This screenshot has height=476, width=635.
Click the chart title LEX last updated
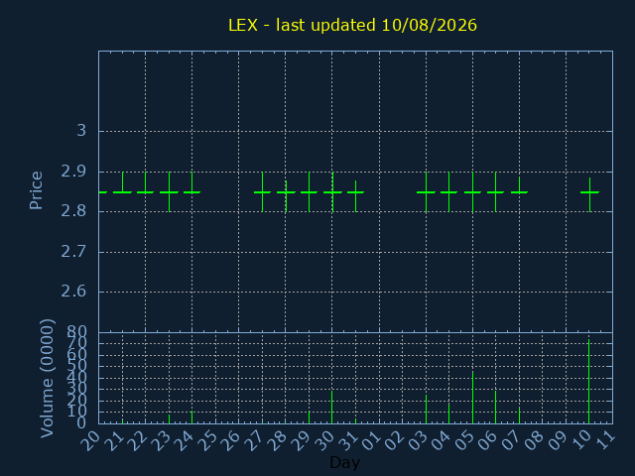(352, 25)
